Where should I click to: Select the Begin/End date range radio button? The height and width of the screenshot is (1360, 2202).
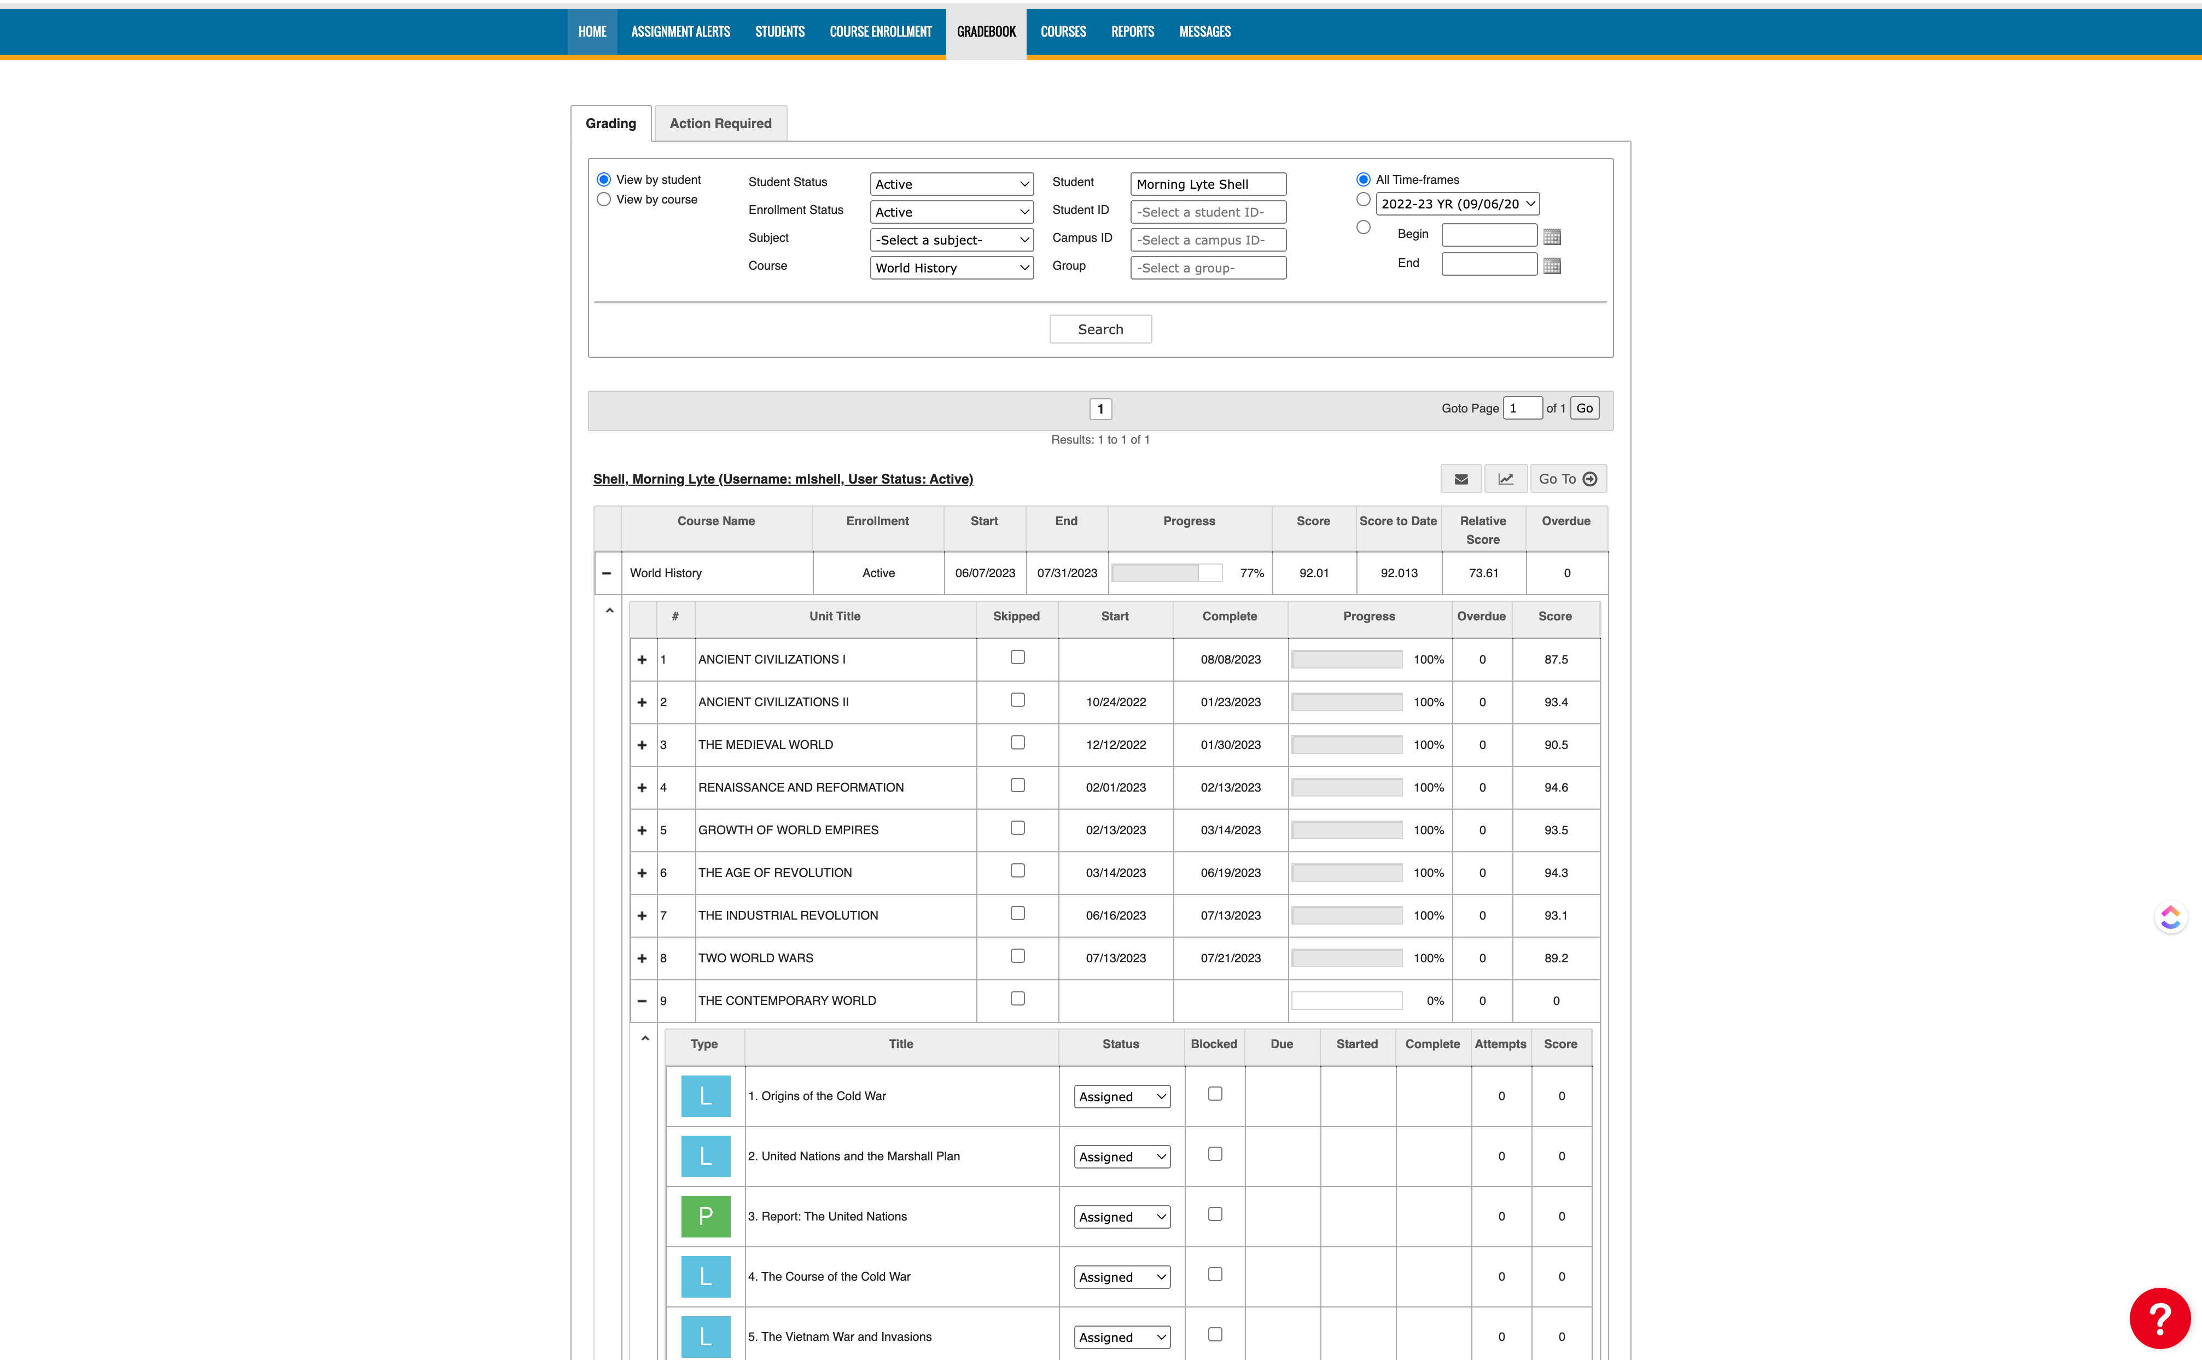[x=1363, y=228]
